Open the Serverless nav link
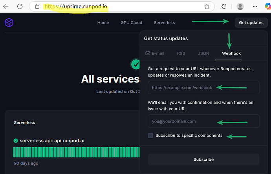 164,23
